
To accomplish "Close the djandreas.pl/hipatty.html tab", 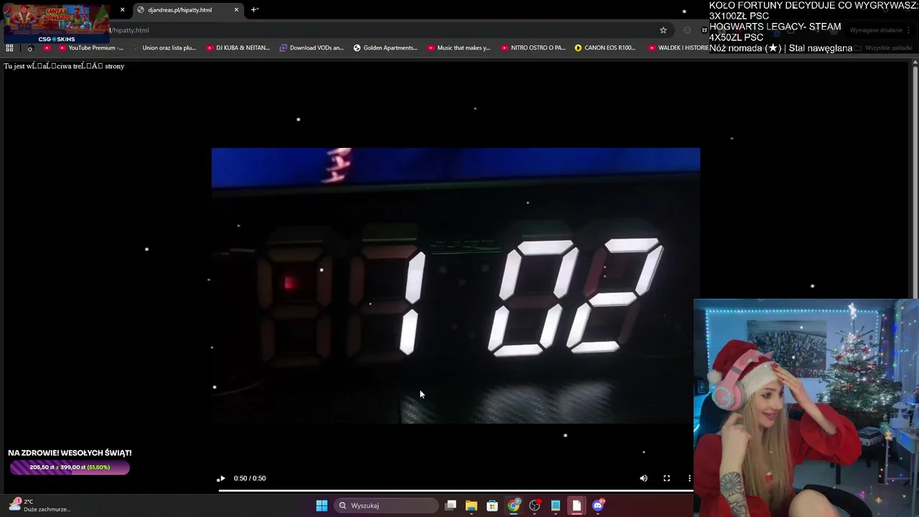I will point(236,10).
